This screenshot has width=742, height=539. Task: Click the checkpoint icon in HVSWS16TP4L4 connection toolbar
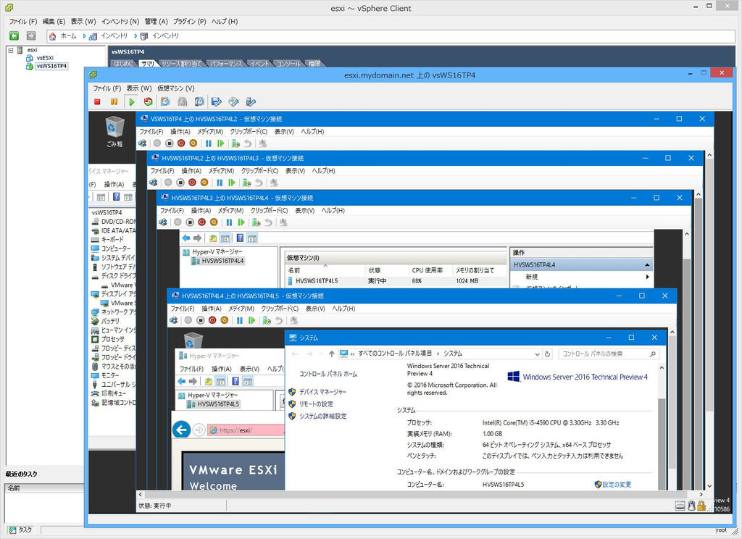[x=256, y=222]
